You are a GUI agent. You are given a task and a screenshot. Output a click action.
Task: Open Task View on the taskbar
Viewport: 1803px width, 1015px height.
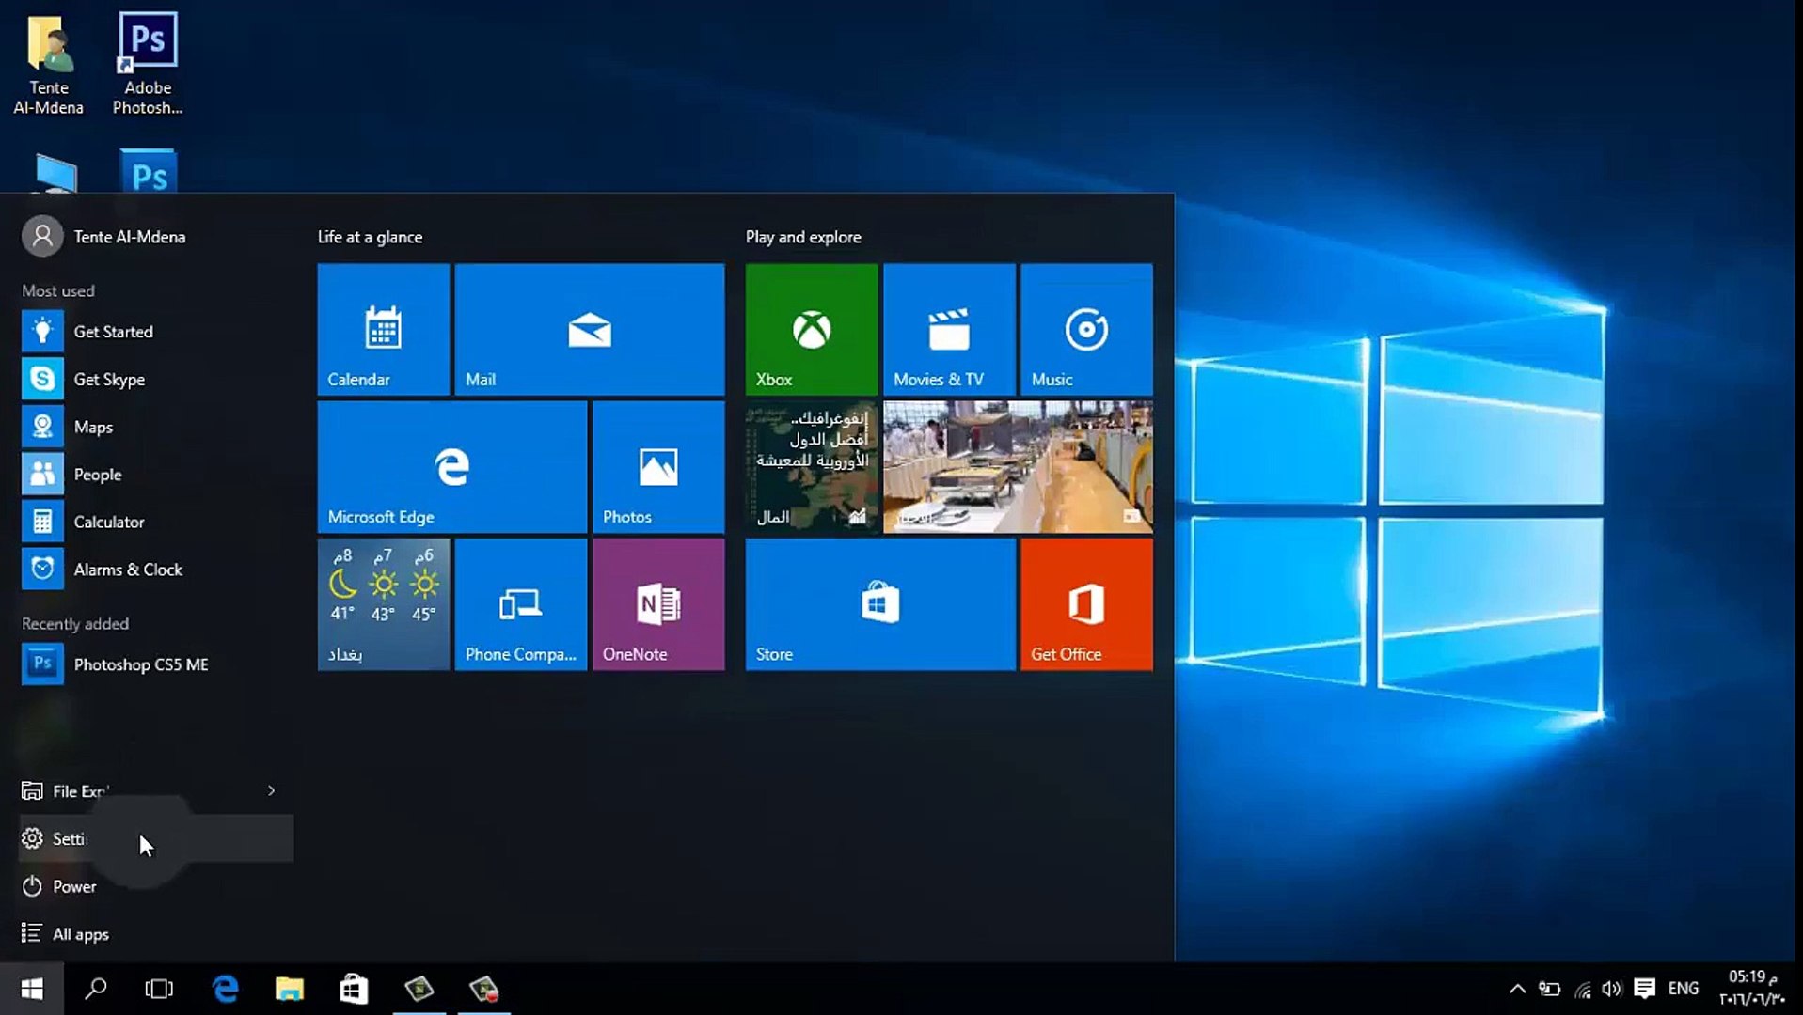pyautogui.click(x=159, y=989)
